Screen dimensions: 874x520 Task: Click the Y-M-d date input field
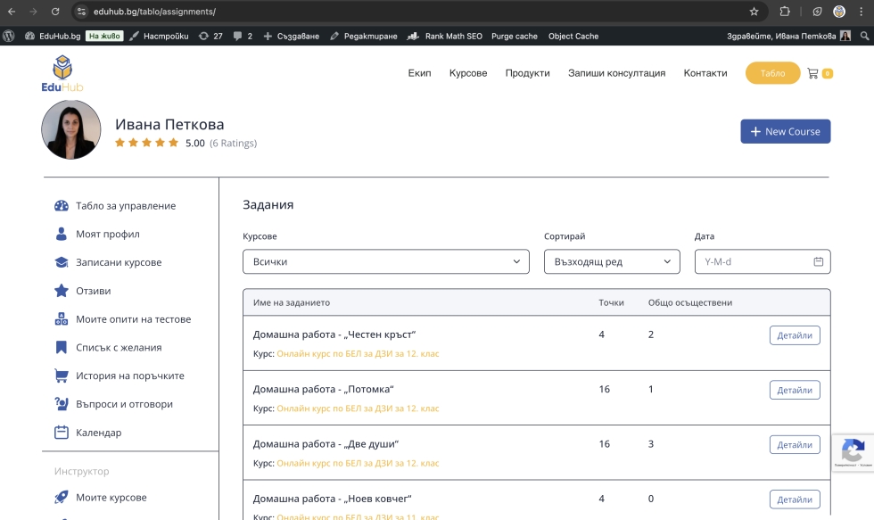click(754, 262)
